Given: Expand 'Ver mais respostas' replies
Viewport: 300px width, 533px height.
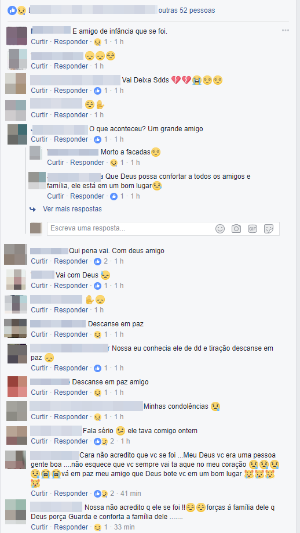Looking at the screenshot, I should tap(72, 209).
